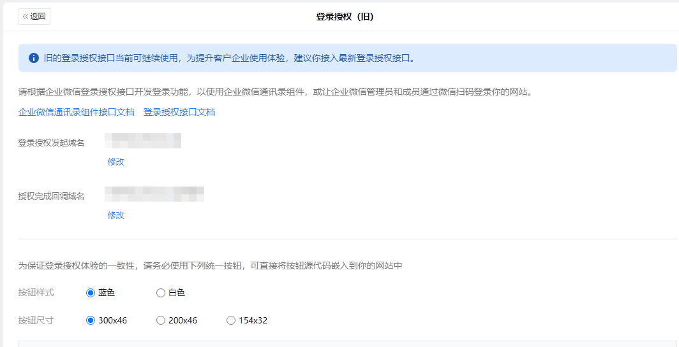Click the blurred 登录授权发起域名 value
Screen dimensions: 679x347
143,141
